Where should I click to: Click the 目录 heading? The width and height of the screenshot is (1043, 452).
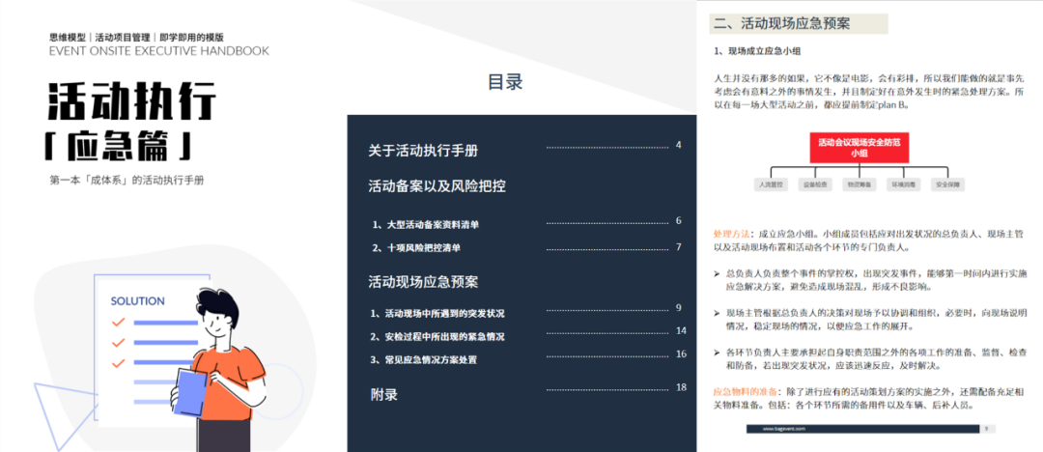coord(505,82)
